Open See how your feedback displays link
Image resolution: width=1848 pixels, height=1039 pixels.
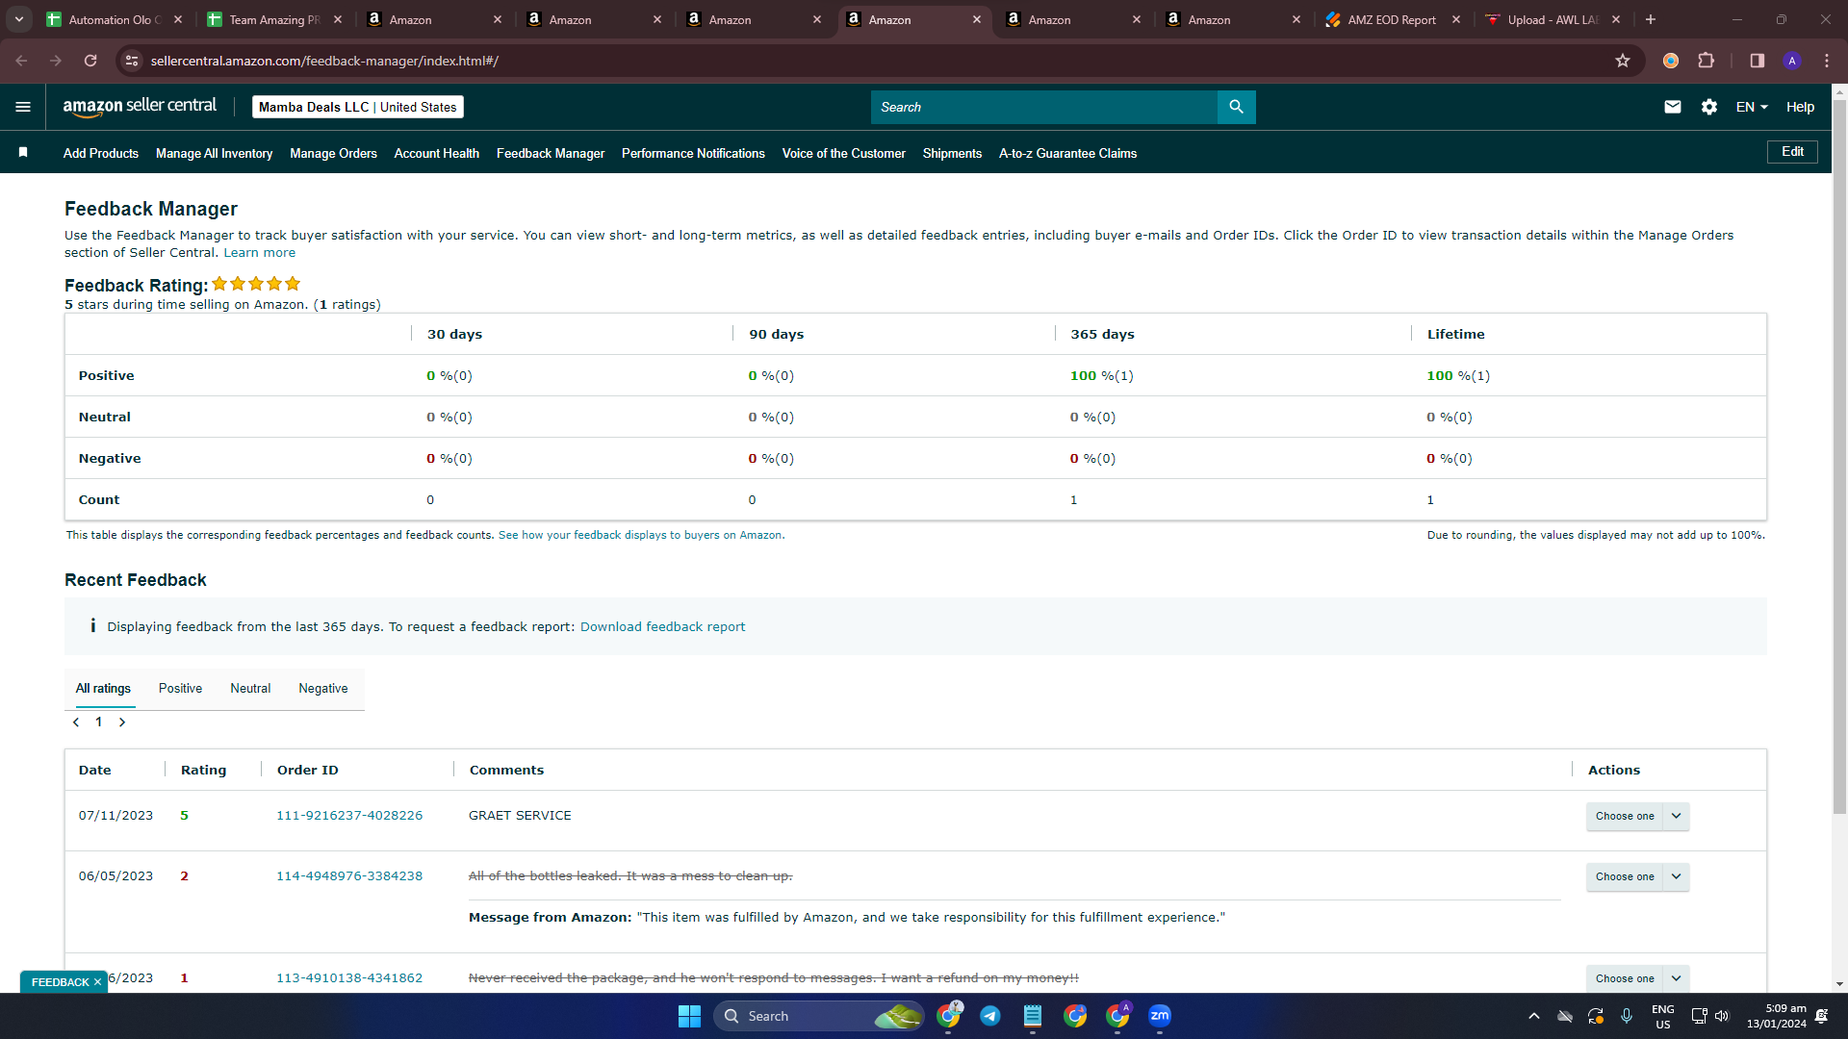click(641, 535)
